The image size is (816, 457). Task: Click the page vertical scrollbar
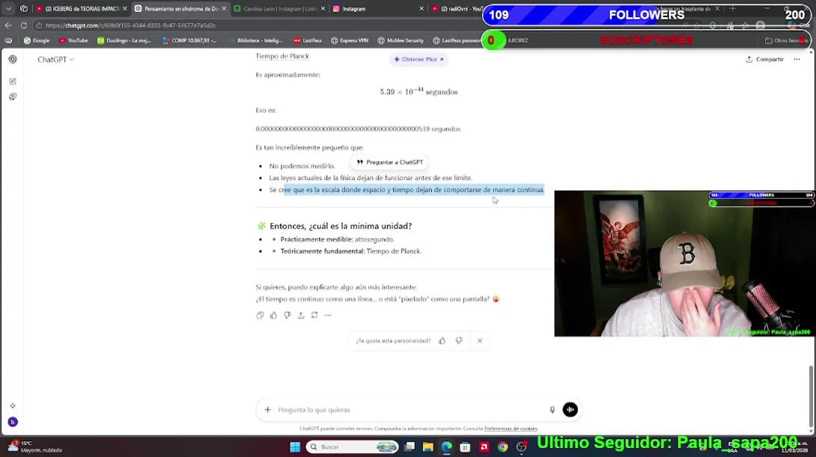click(x=812, y=396)
